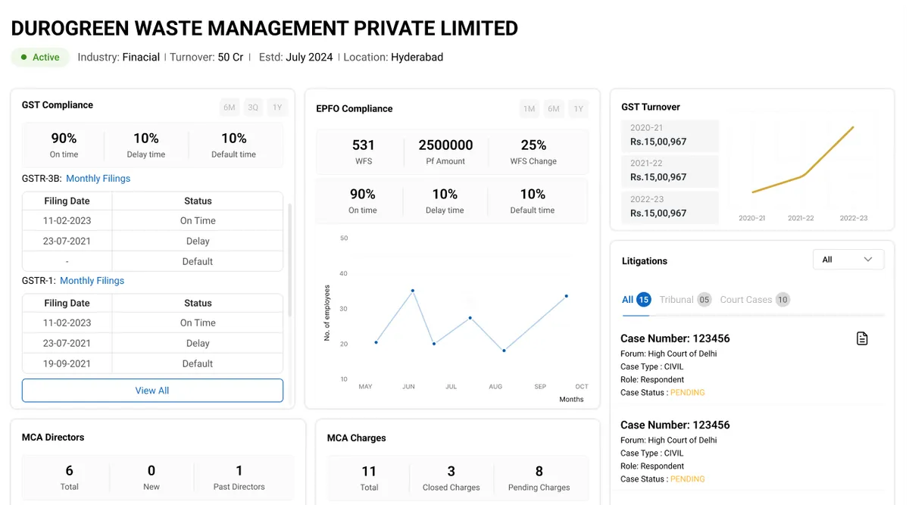Screen dimensions: 909x505
Task: Select the 2020-21 GST turnover entry
Action: (x=669, y=136)
